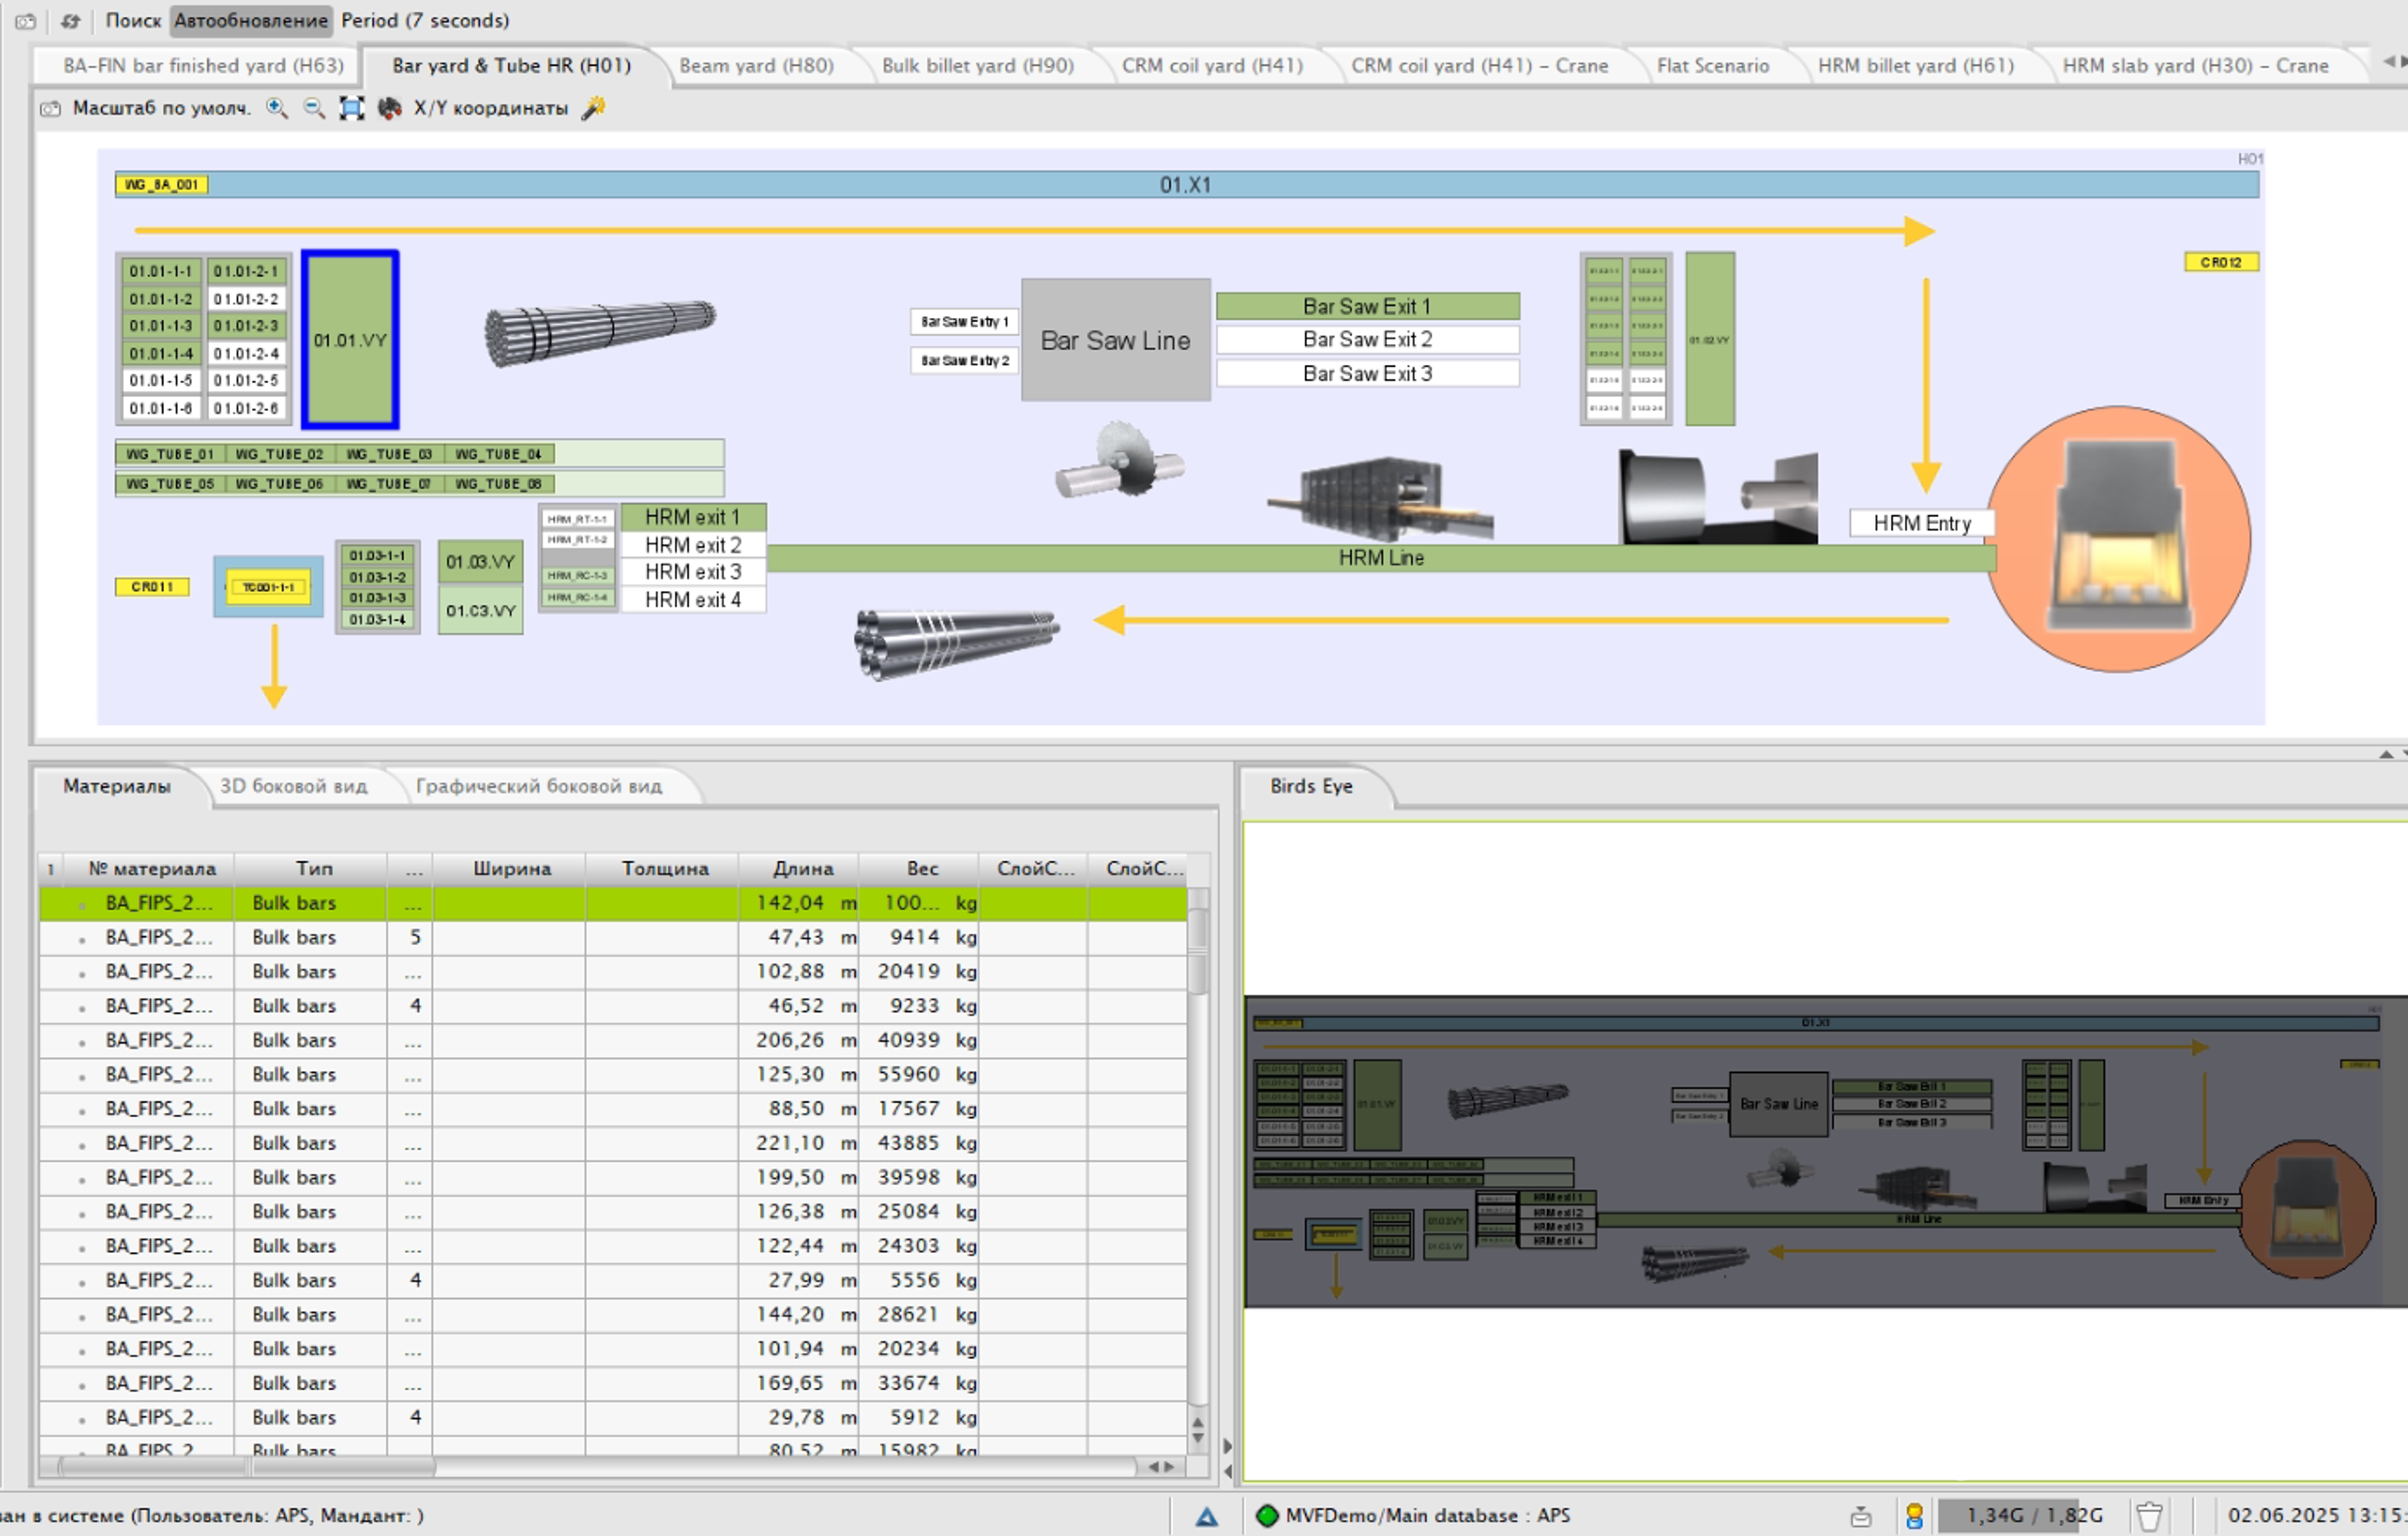Click the zoom out magnifier icon
Image resolution: width=2408 pixels, height=1536 pixels.
coord(314,108)
